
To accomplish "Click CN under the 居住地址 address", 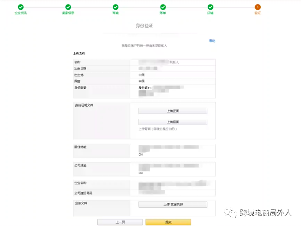I will click(x=141, y=155).
